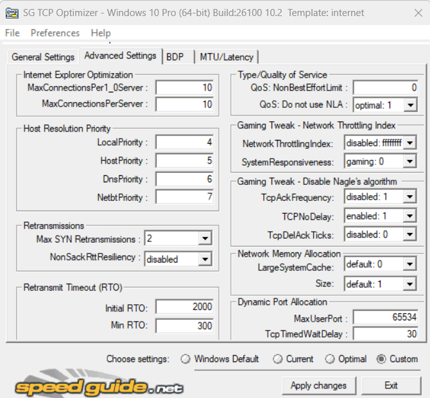Viewport: 430px width, 398px height.
Task: Open the LargeSystemCache dropdown
Action: 410,264
